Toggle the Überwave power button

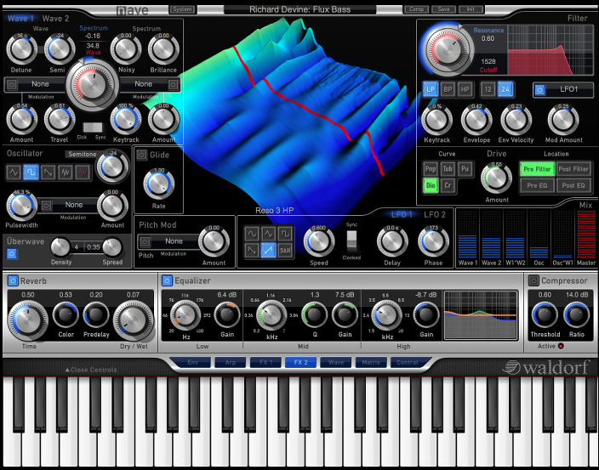point(12,253)
